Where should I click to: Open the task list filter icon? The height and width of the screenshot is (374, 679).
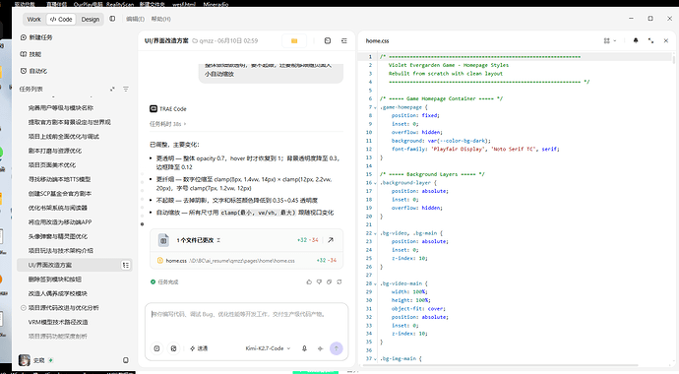[126, 89]
